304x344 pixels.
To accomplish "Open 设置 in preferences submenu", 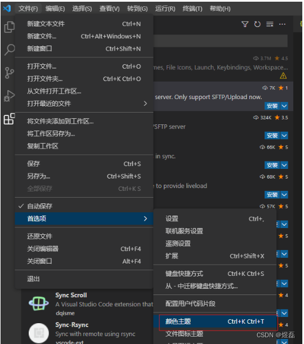I will tap(214, 218).
